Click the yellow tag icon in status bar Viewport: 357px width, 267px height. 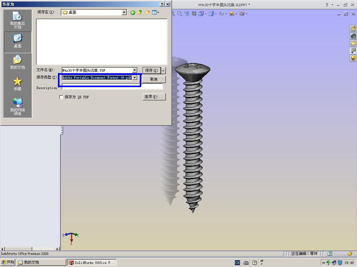tap(350, 254)
